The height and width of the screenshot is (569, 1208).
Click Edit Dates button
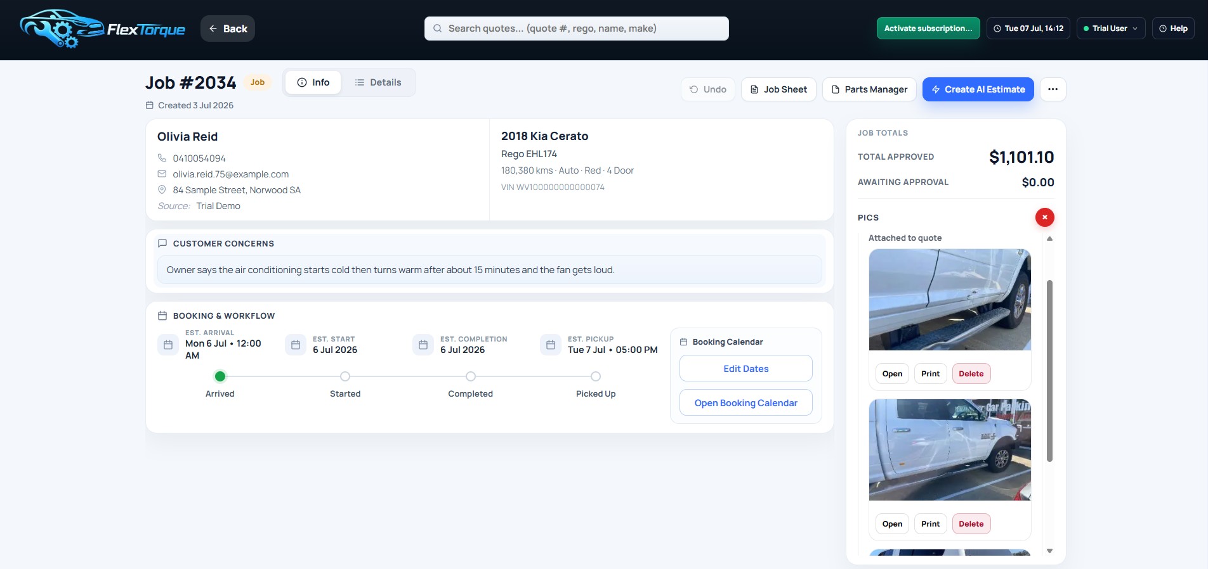tap(746, 368)
